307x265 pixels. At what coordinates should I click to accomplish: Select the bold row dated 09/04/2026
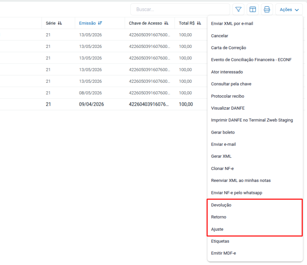(x=104, y=105)
